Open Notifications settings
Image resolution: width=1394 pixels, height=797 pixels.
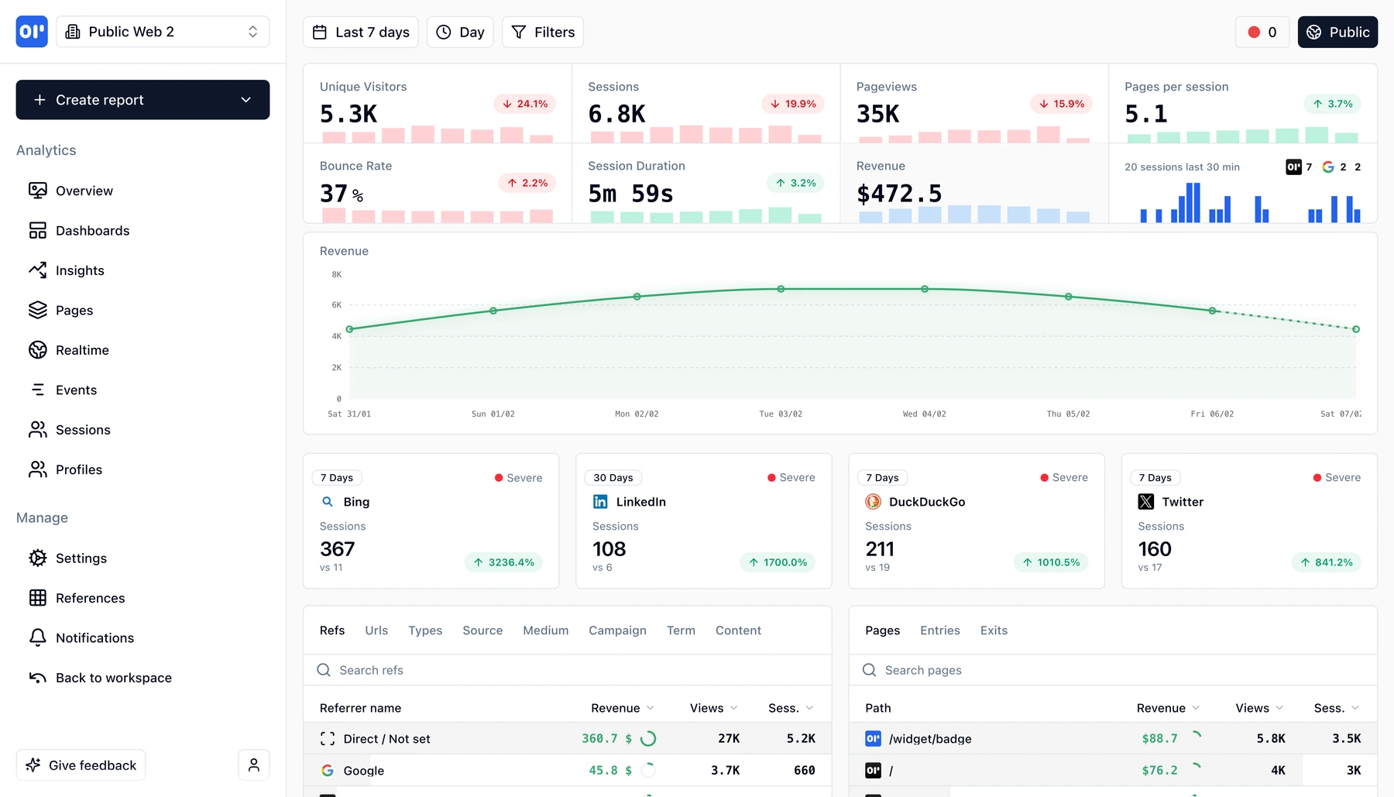point(94,637)
